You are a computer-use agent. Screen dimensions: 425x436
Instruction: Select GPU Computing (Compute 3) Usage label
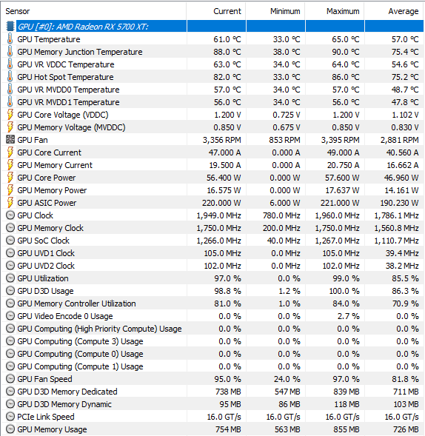(81, 341)
